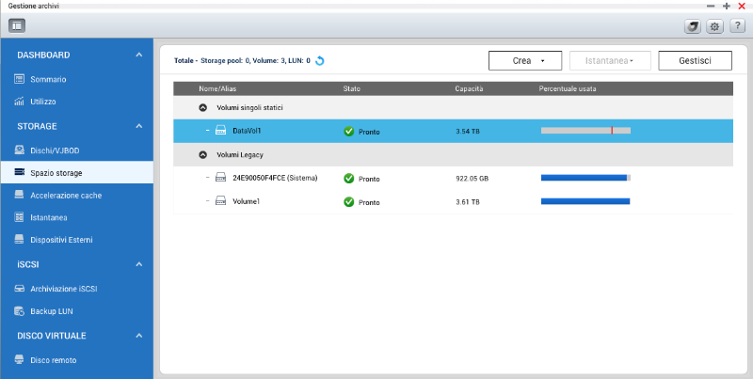Collapse the iSCSI section chevron
Screen dimensions: 753x379
139,265
